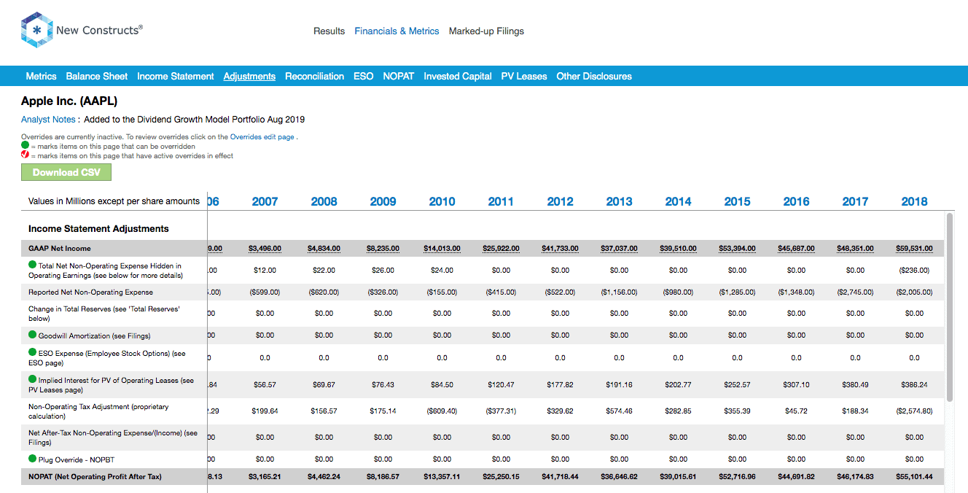968x493 pixels.
Task: Open Financials & Metrics section
Action: tap(397, 31)
